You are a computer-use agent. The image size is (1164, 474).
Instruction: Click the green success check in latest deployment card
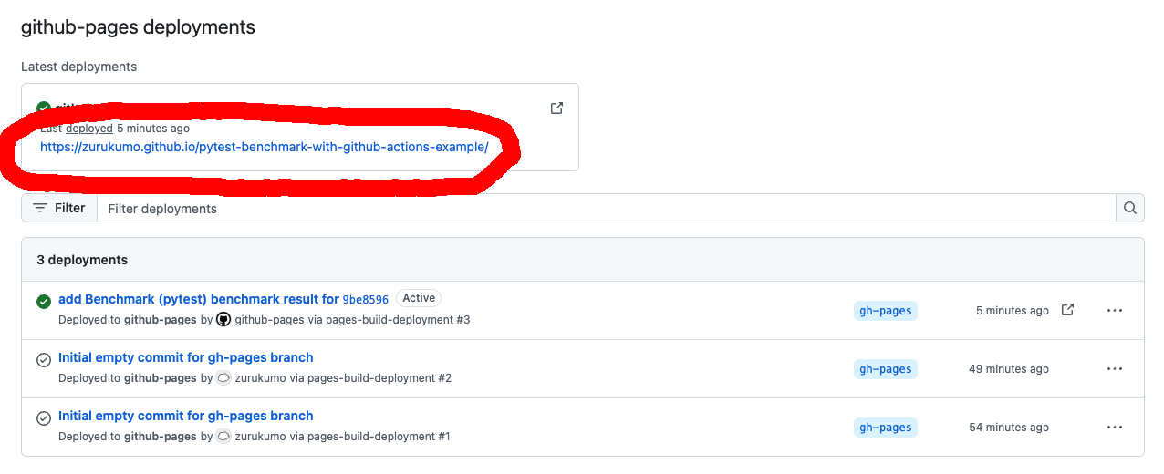[44, 108]
